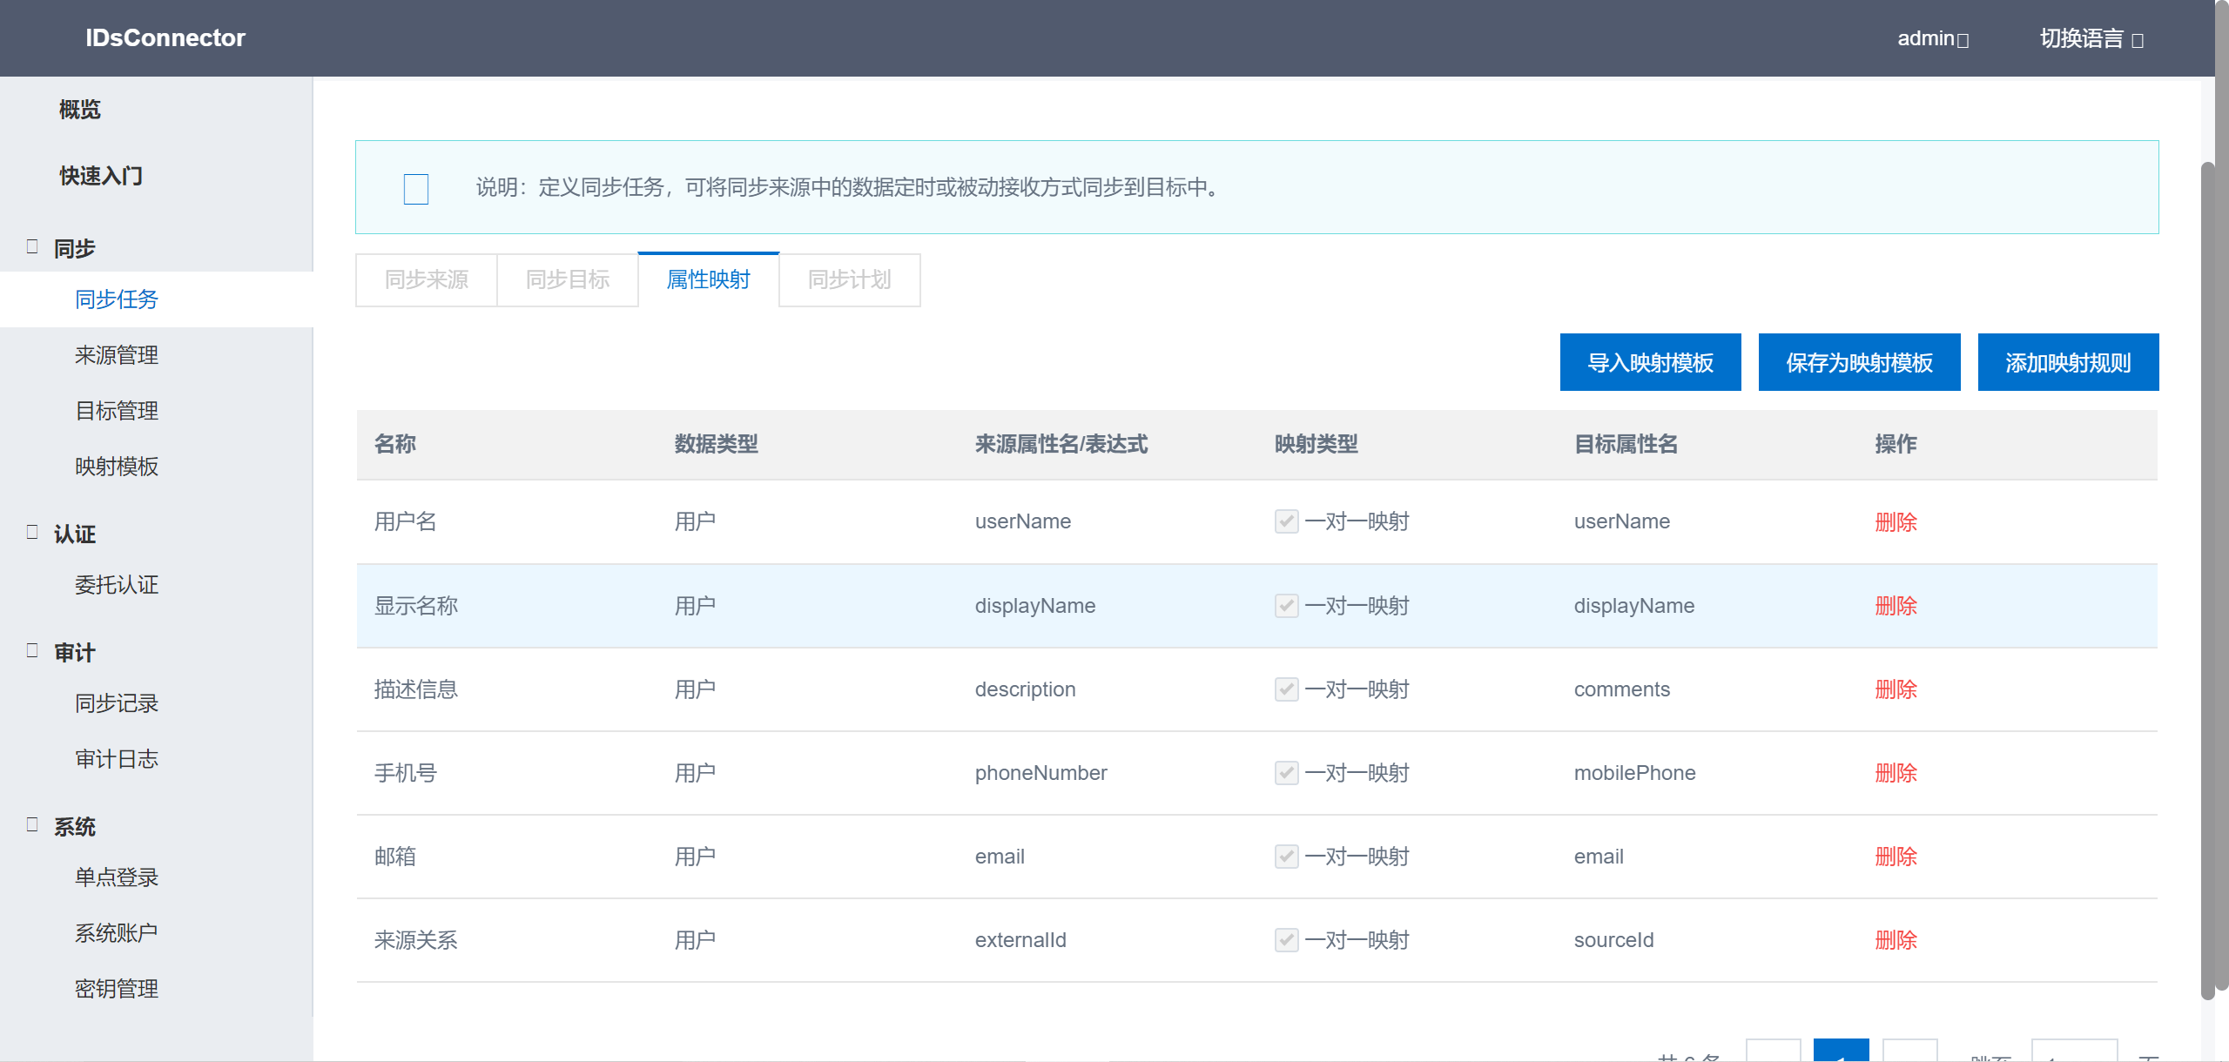The width and height of the screenshot is (2229, 1062).
Task: Collapse the 系统 section in the sidebar
Action: point(32,824)
